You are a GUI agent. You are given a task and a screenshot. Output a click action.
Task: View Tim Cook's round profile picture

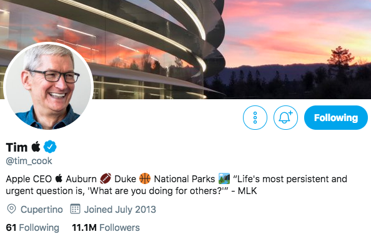click(x=49, y=87)
